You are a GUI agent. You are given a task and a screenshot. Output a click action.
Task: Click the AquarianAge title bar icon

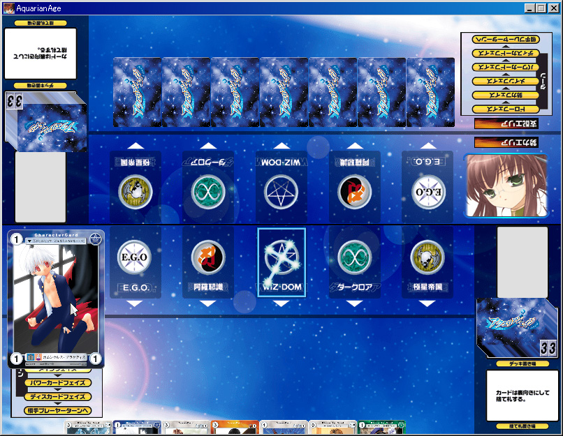tap(8, 8)
